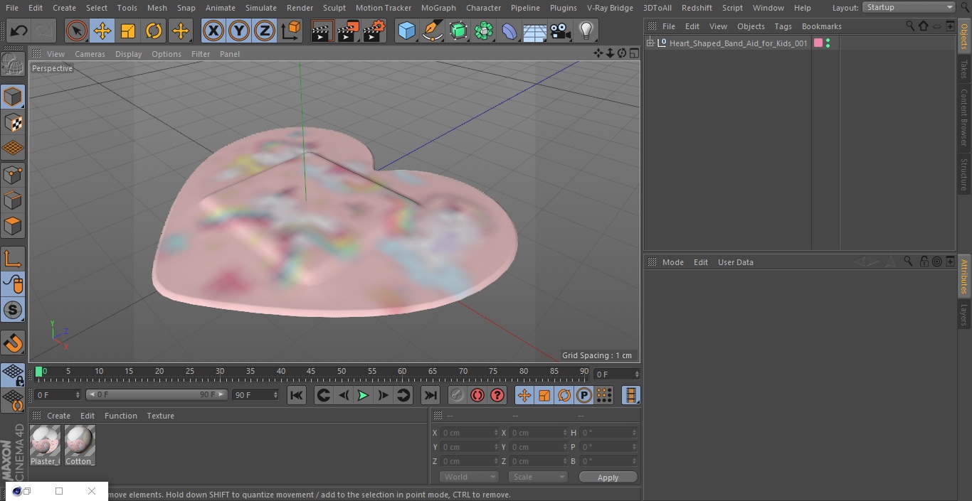The height and width of the screenshot is (501, 972).
Task: Click the pink layer color swatch
Action: 818,43
